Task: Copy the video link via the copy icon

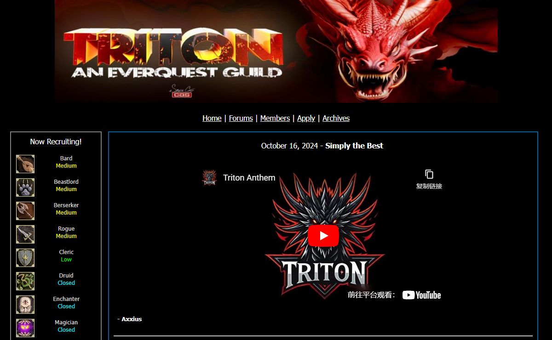Action: tap(429, 174)
